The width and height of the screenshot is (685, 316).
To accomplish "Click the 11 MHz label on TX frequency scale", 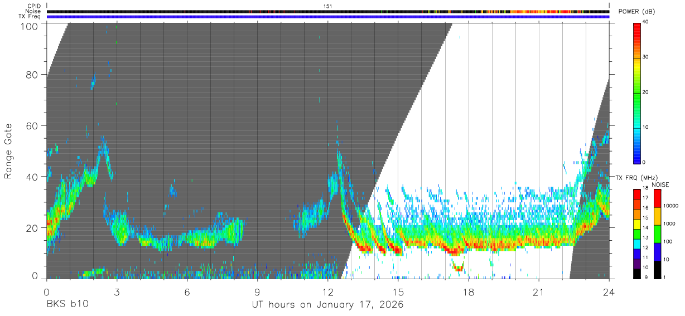I will [x=645, y=258].
